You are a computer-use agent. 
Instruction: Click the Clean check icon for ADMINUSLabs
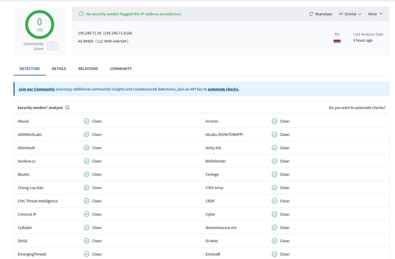[x=87, y=134]
